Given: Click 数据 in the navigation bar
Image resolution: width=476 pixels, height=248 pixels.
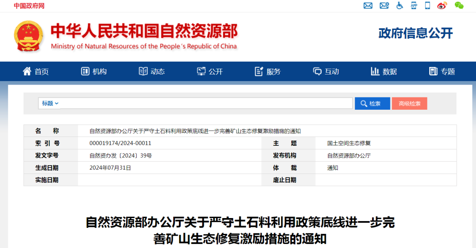Looking at the screenshot, I should (x=384, y=71).
